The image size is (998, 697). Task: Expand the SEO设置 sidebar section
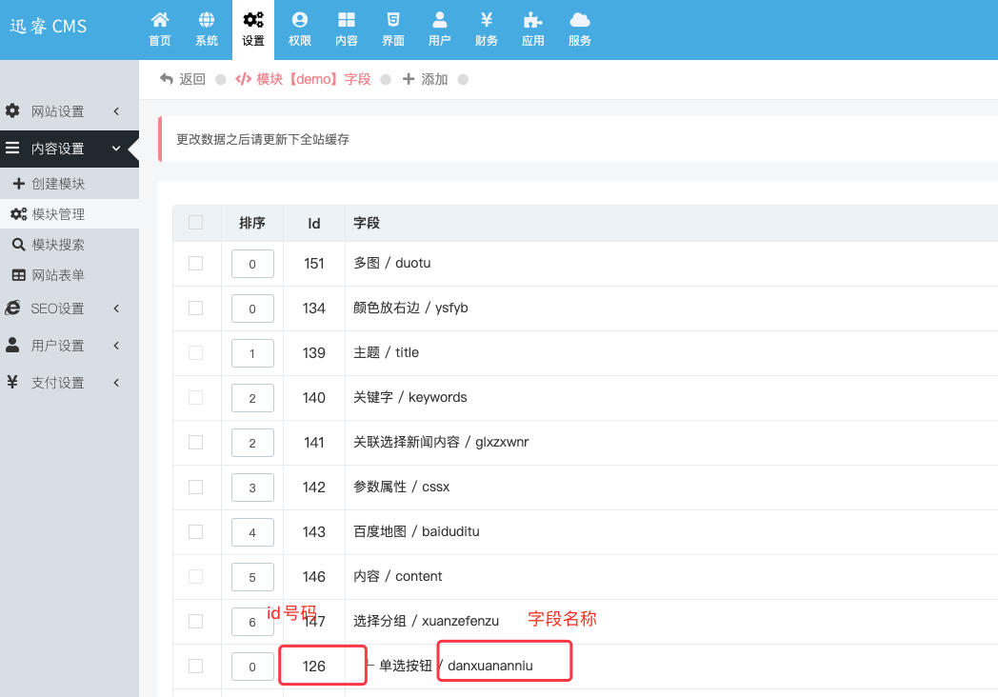click(x=70, y=309)
